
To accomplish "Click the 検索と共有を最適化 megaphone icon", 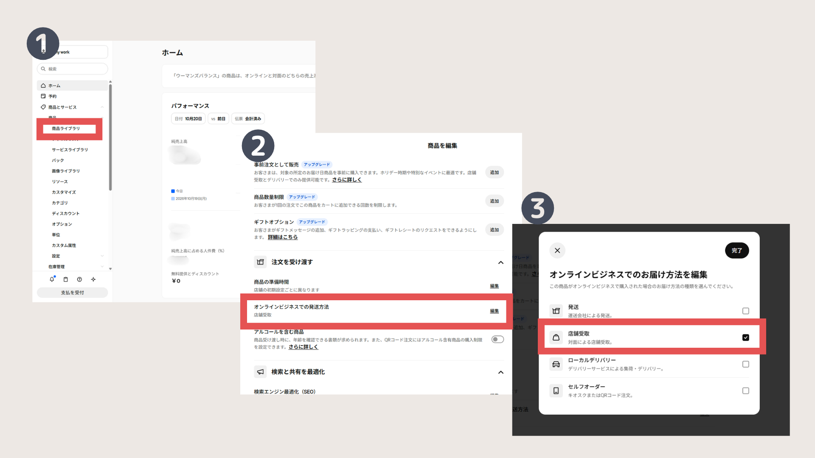I will (260, 372).
